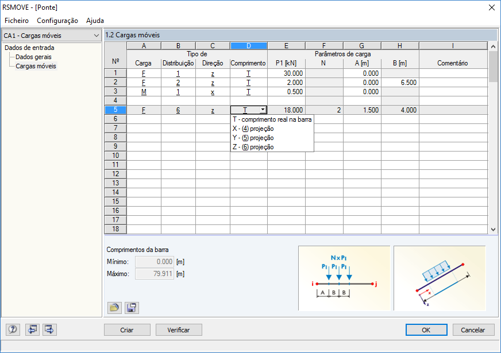501x353 pixels.
Task: Open the Ajuda menu
Action: click(x=95, y=21)
